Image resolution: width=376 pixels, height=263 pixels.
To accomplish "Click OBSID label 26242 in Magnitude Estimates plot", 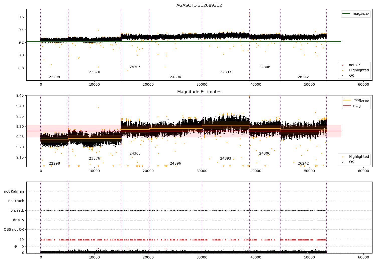I will pos(303,164).
